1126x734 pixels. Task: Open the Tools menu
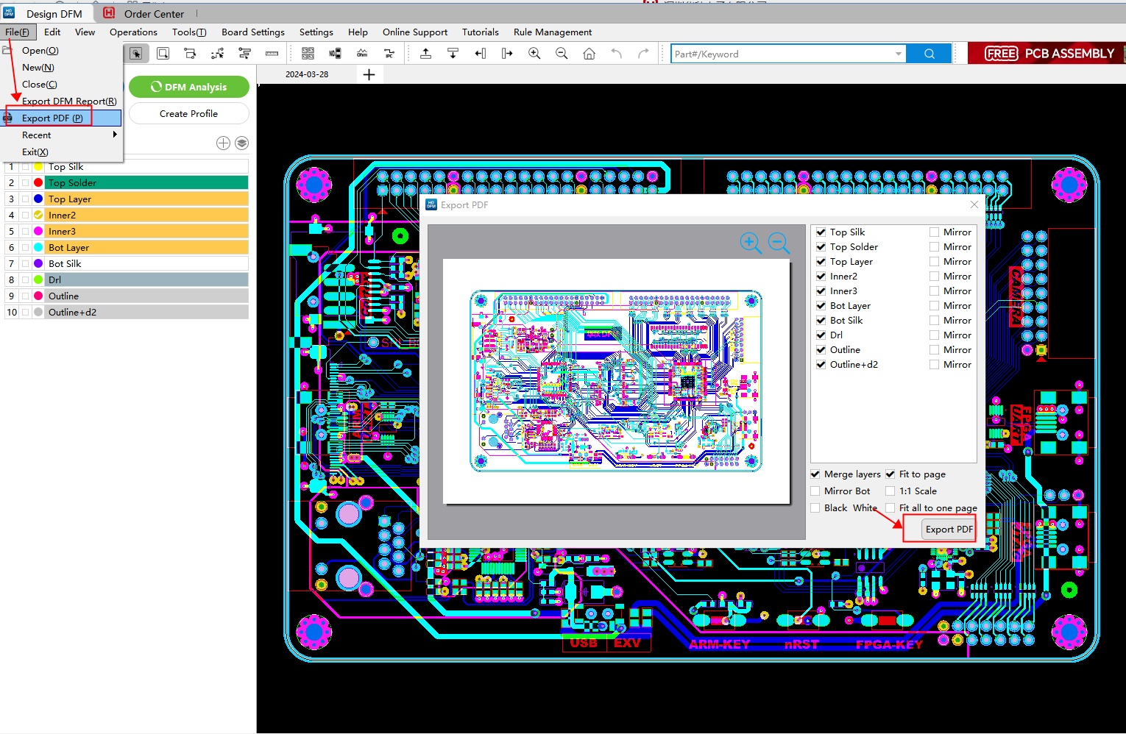coord(188,32)
